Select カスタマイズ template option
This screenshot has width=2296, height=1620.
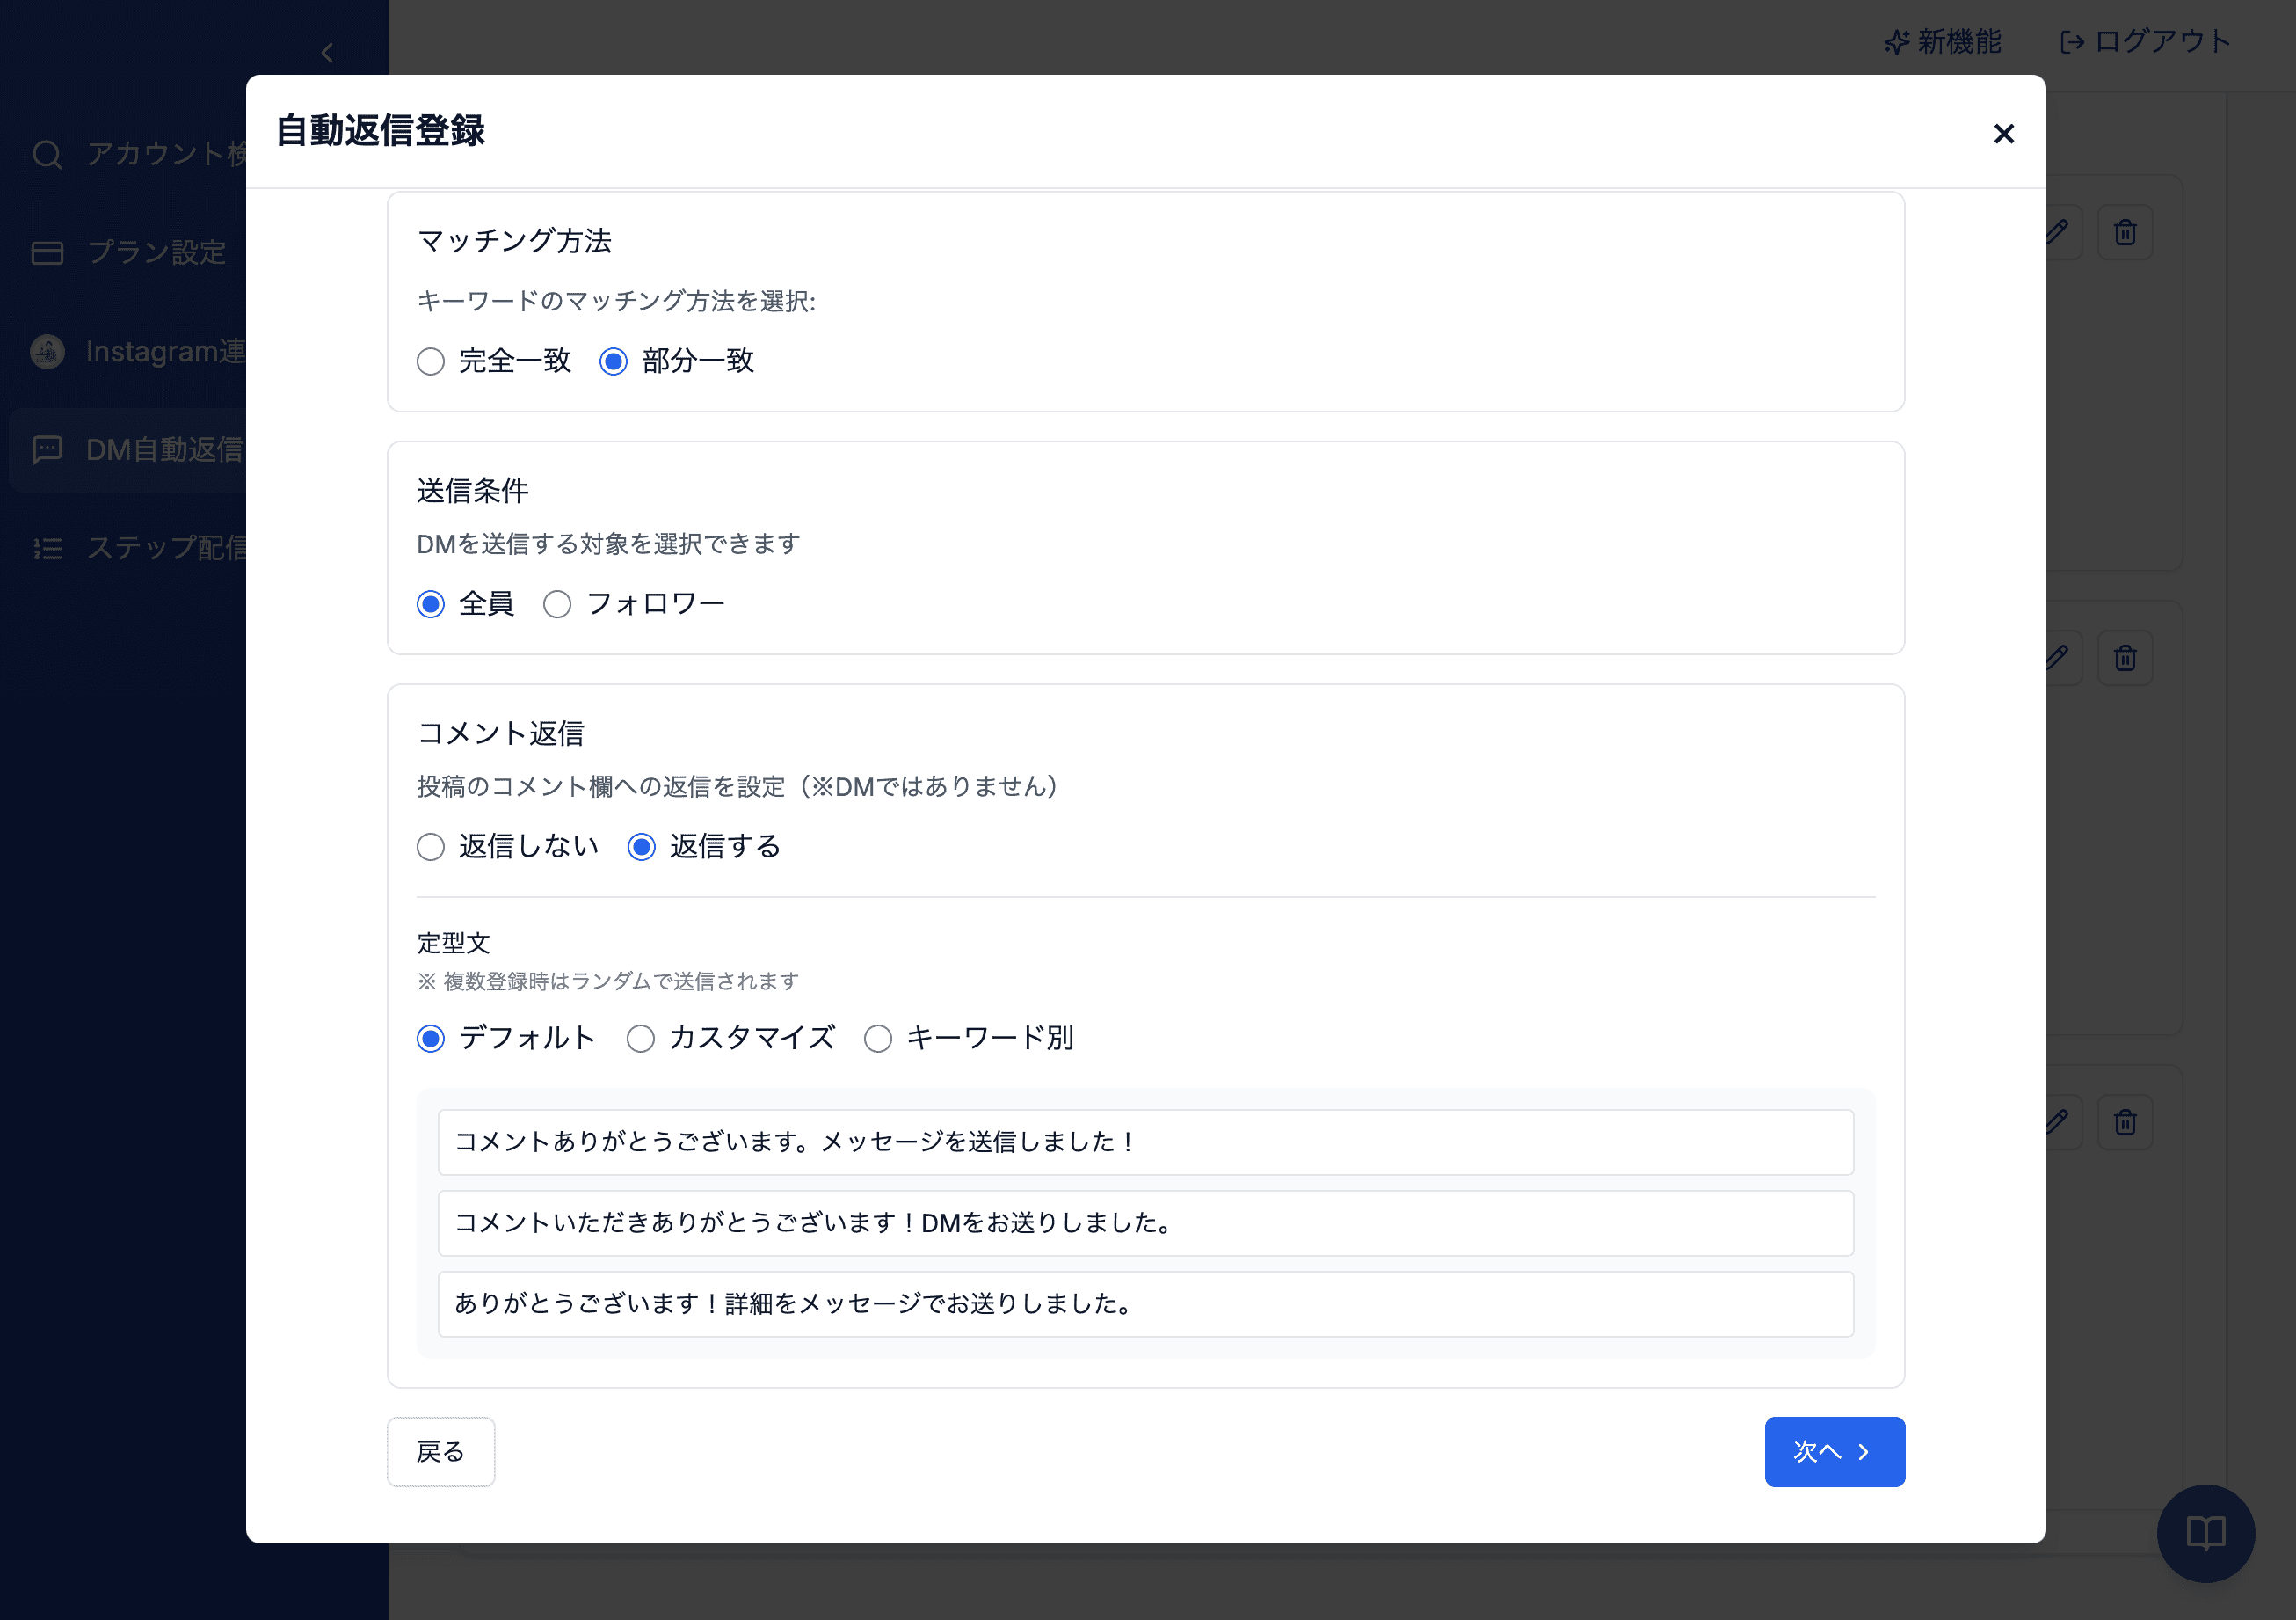click(x=640, y=1039)
